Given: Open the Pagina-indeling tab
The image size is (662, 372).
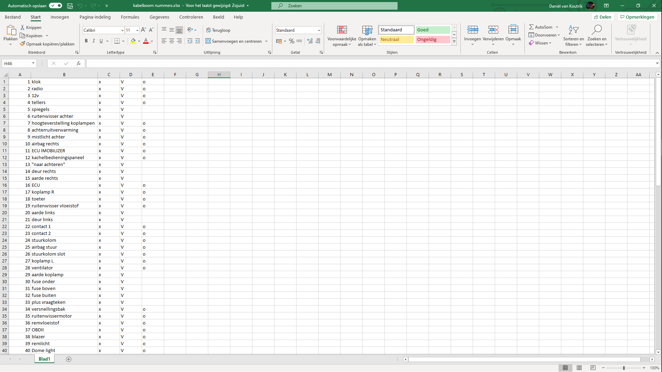Looking at the screenshot, I should coord(95,17).
